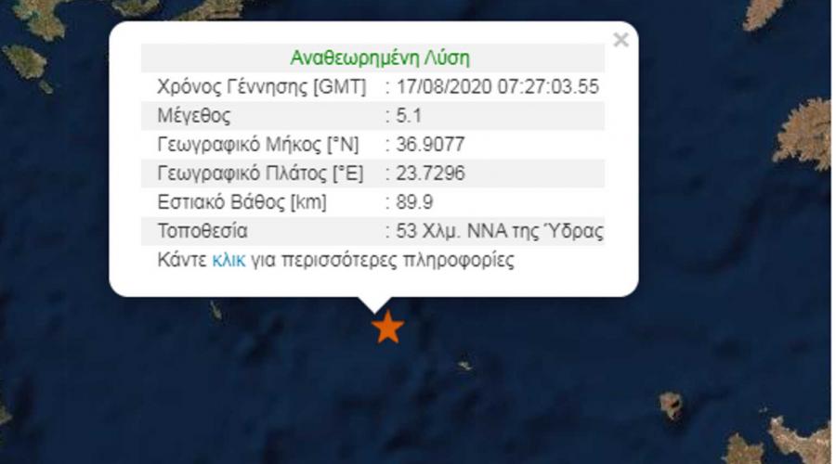
Task: Click the Αναθεωρημένη Λύση popup heading
Action: pyautogui.click(x=380, y=58)
